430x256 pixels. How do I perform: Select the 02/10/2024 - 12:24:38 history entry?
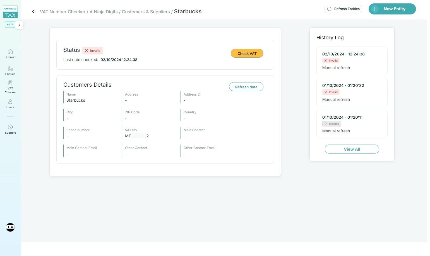pos(352,61)
